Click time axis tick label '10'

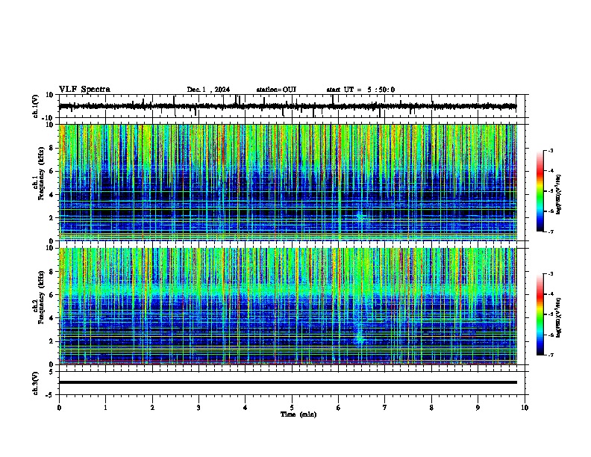coord(525,408)
